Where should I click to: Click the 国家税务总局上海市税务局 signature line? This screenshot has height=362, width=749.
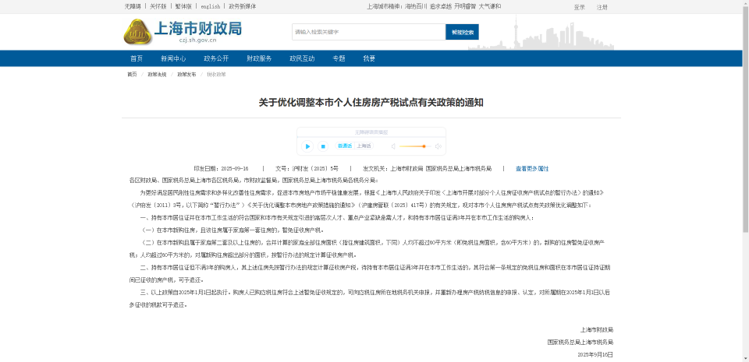click(x=580, y=342)
